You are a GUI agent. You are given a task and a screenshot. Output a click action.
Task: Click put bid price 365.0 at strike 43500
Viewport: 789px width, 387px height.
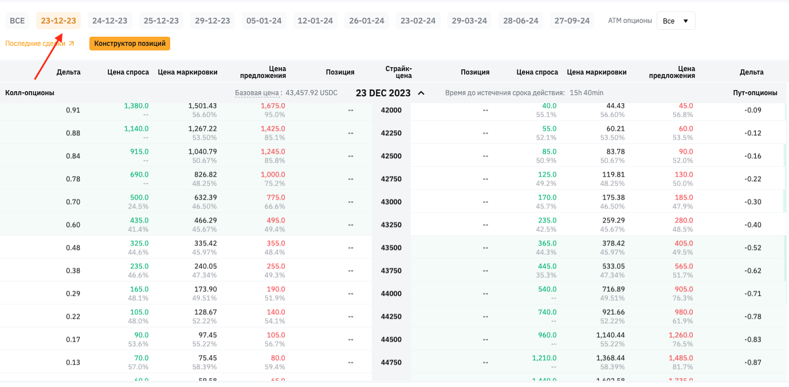point(547,244)
